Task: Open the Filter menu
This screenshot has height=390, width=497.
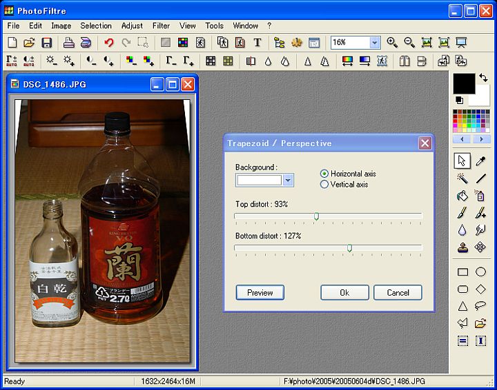Action: (161, 25)
